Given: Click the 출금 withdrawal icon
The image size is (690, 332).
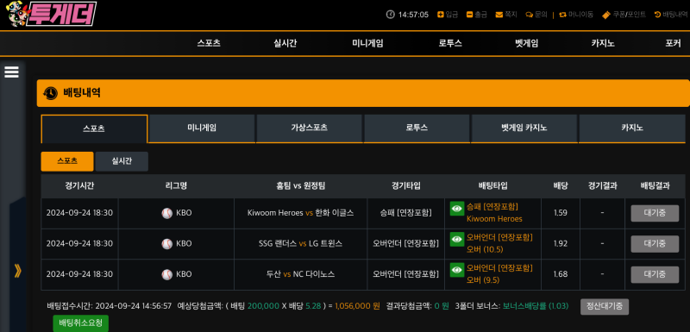Looking at the screenshot, I should point(469,15).
